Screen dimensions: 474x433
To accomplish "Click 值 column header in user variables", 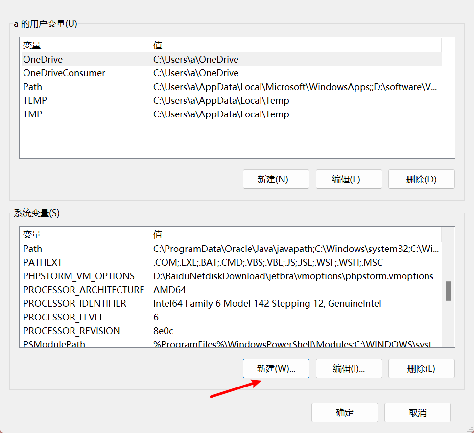I will tap(296, 46).
